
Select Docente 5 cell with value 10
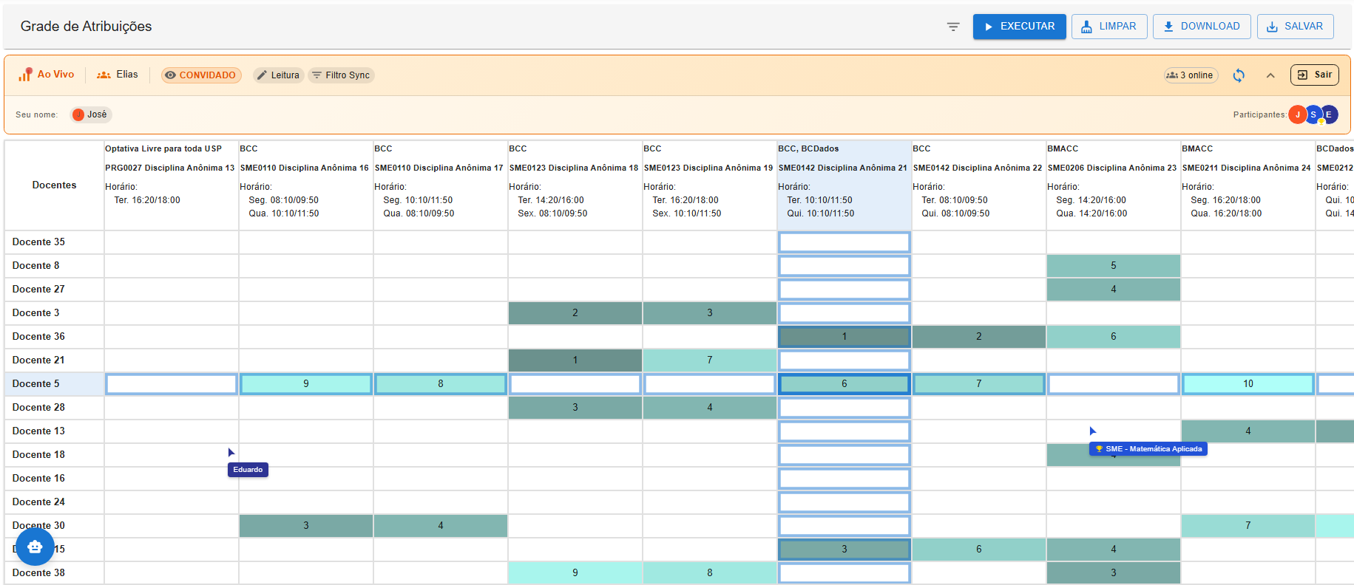pos(1248,384)
